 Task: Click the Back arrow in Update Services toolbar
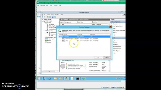(43, 17)
